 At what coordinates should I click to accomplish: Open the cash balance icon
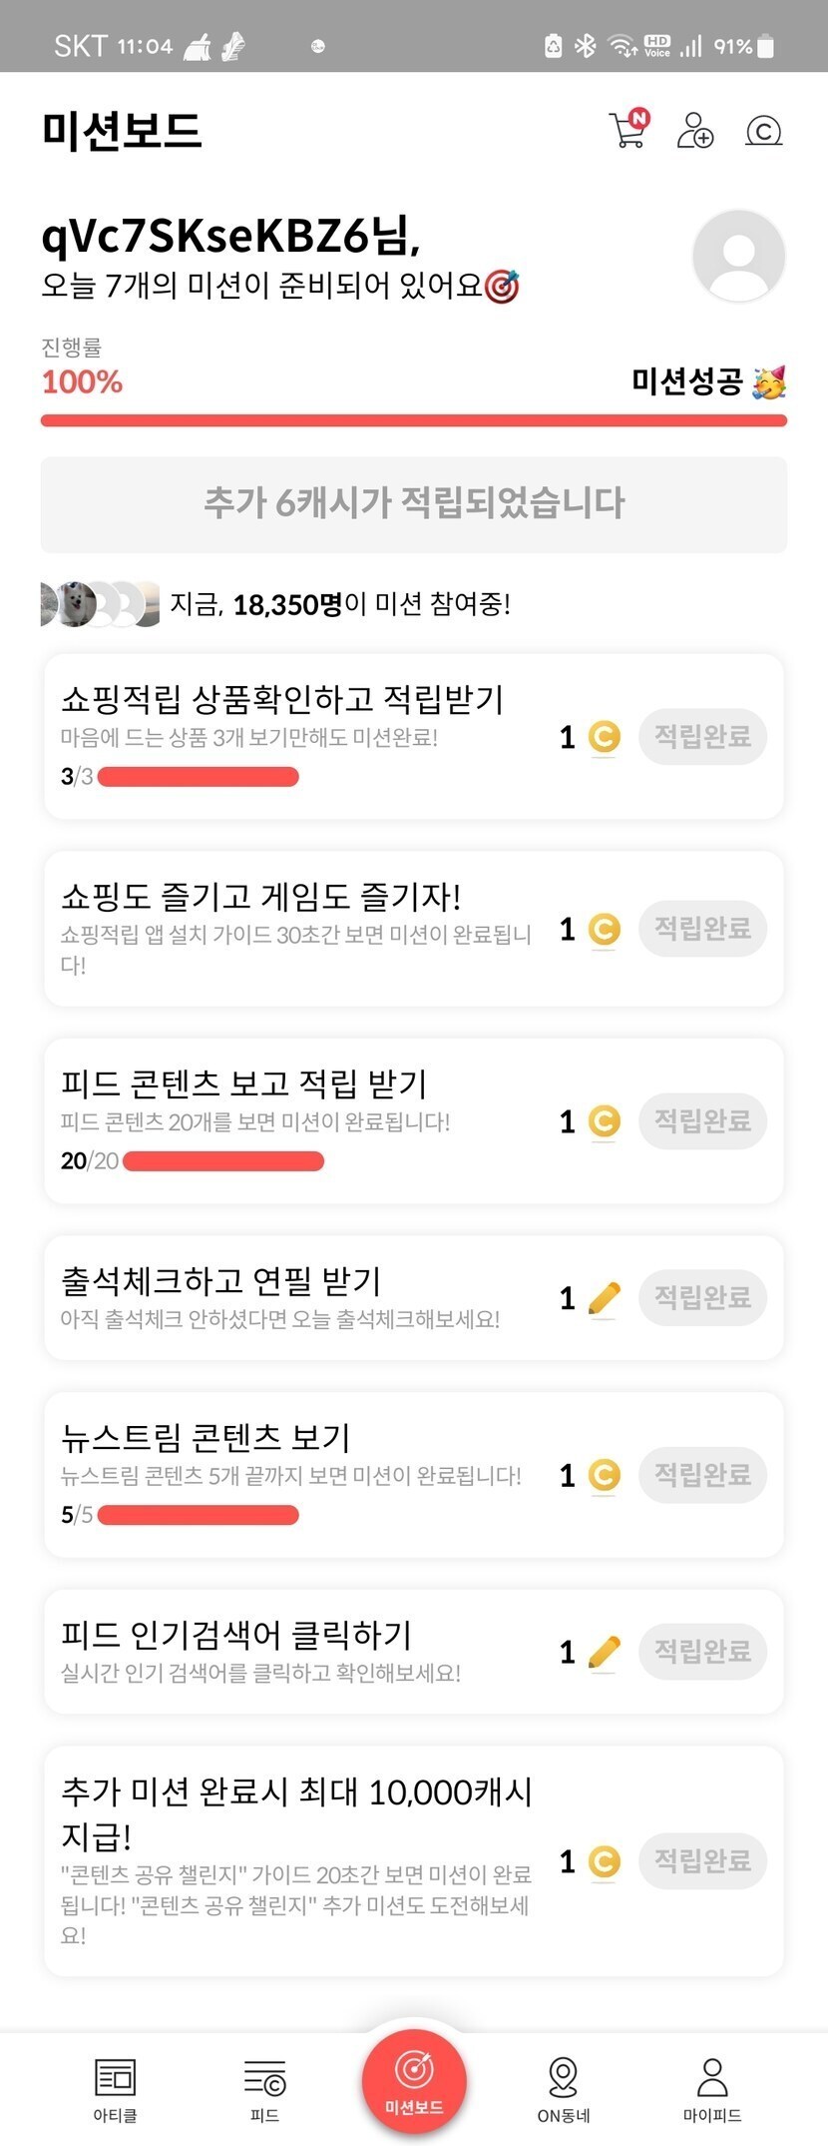(764, 131)
